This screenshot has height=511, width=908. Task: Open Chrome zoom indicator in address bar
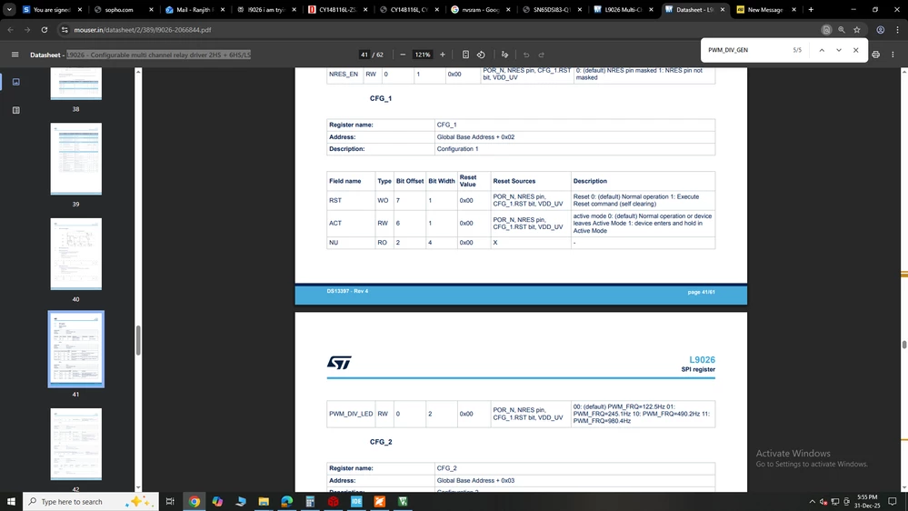point(842,29)
